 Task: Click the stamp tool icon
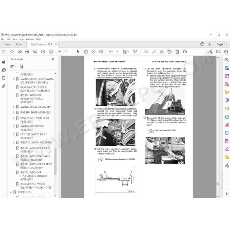170,52
